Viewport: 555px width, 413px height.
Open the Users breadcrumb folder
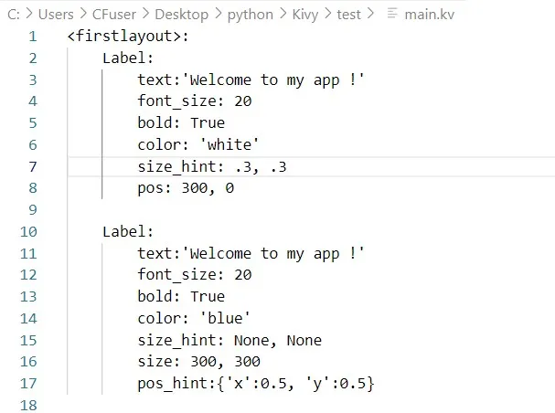click(58, 15)
